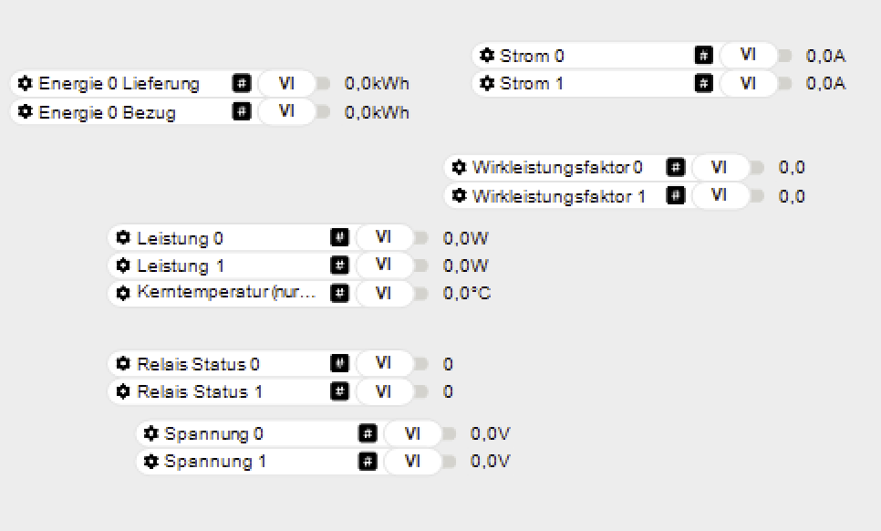Click the gear icon for Spannung 0
The image size is (881, 531).
[x=151, y=433]
